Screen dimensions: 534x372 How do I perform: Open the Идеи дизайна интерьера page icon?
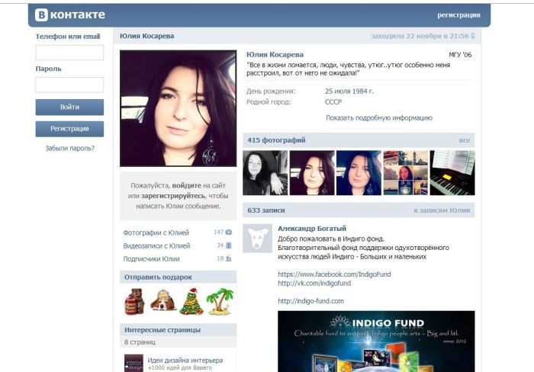pyautogui.click(x=133, y=363)
